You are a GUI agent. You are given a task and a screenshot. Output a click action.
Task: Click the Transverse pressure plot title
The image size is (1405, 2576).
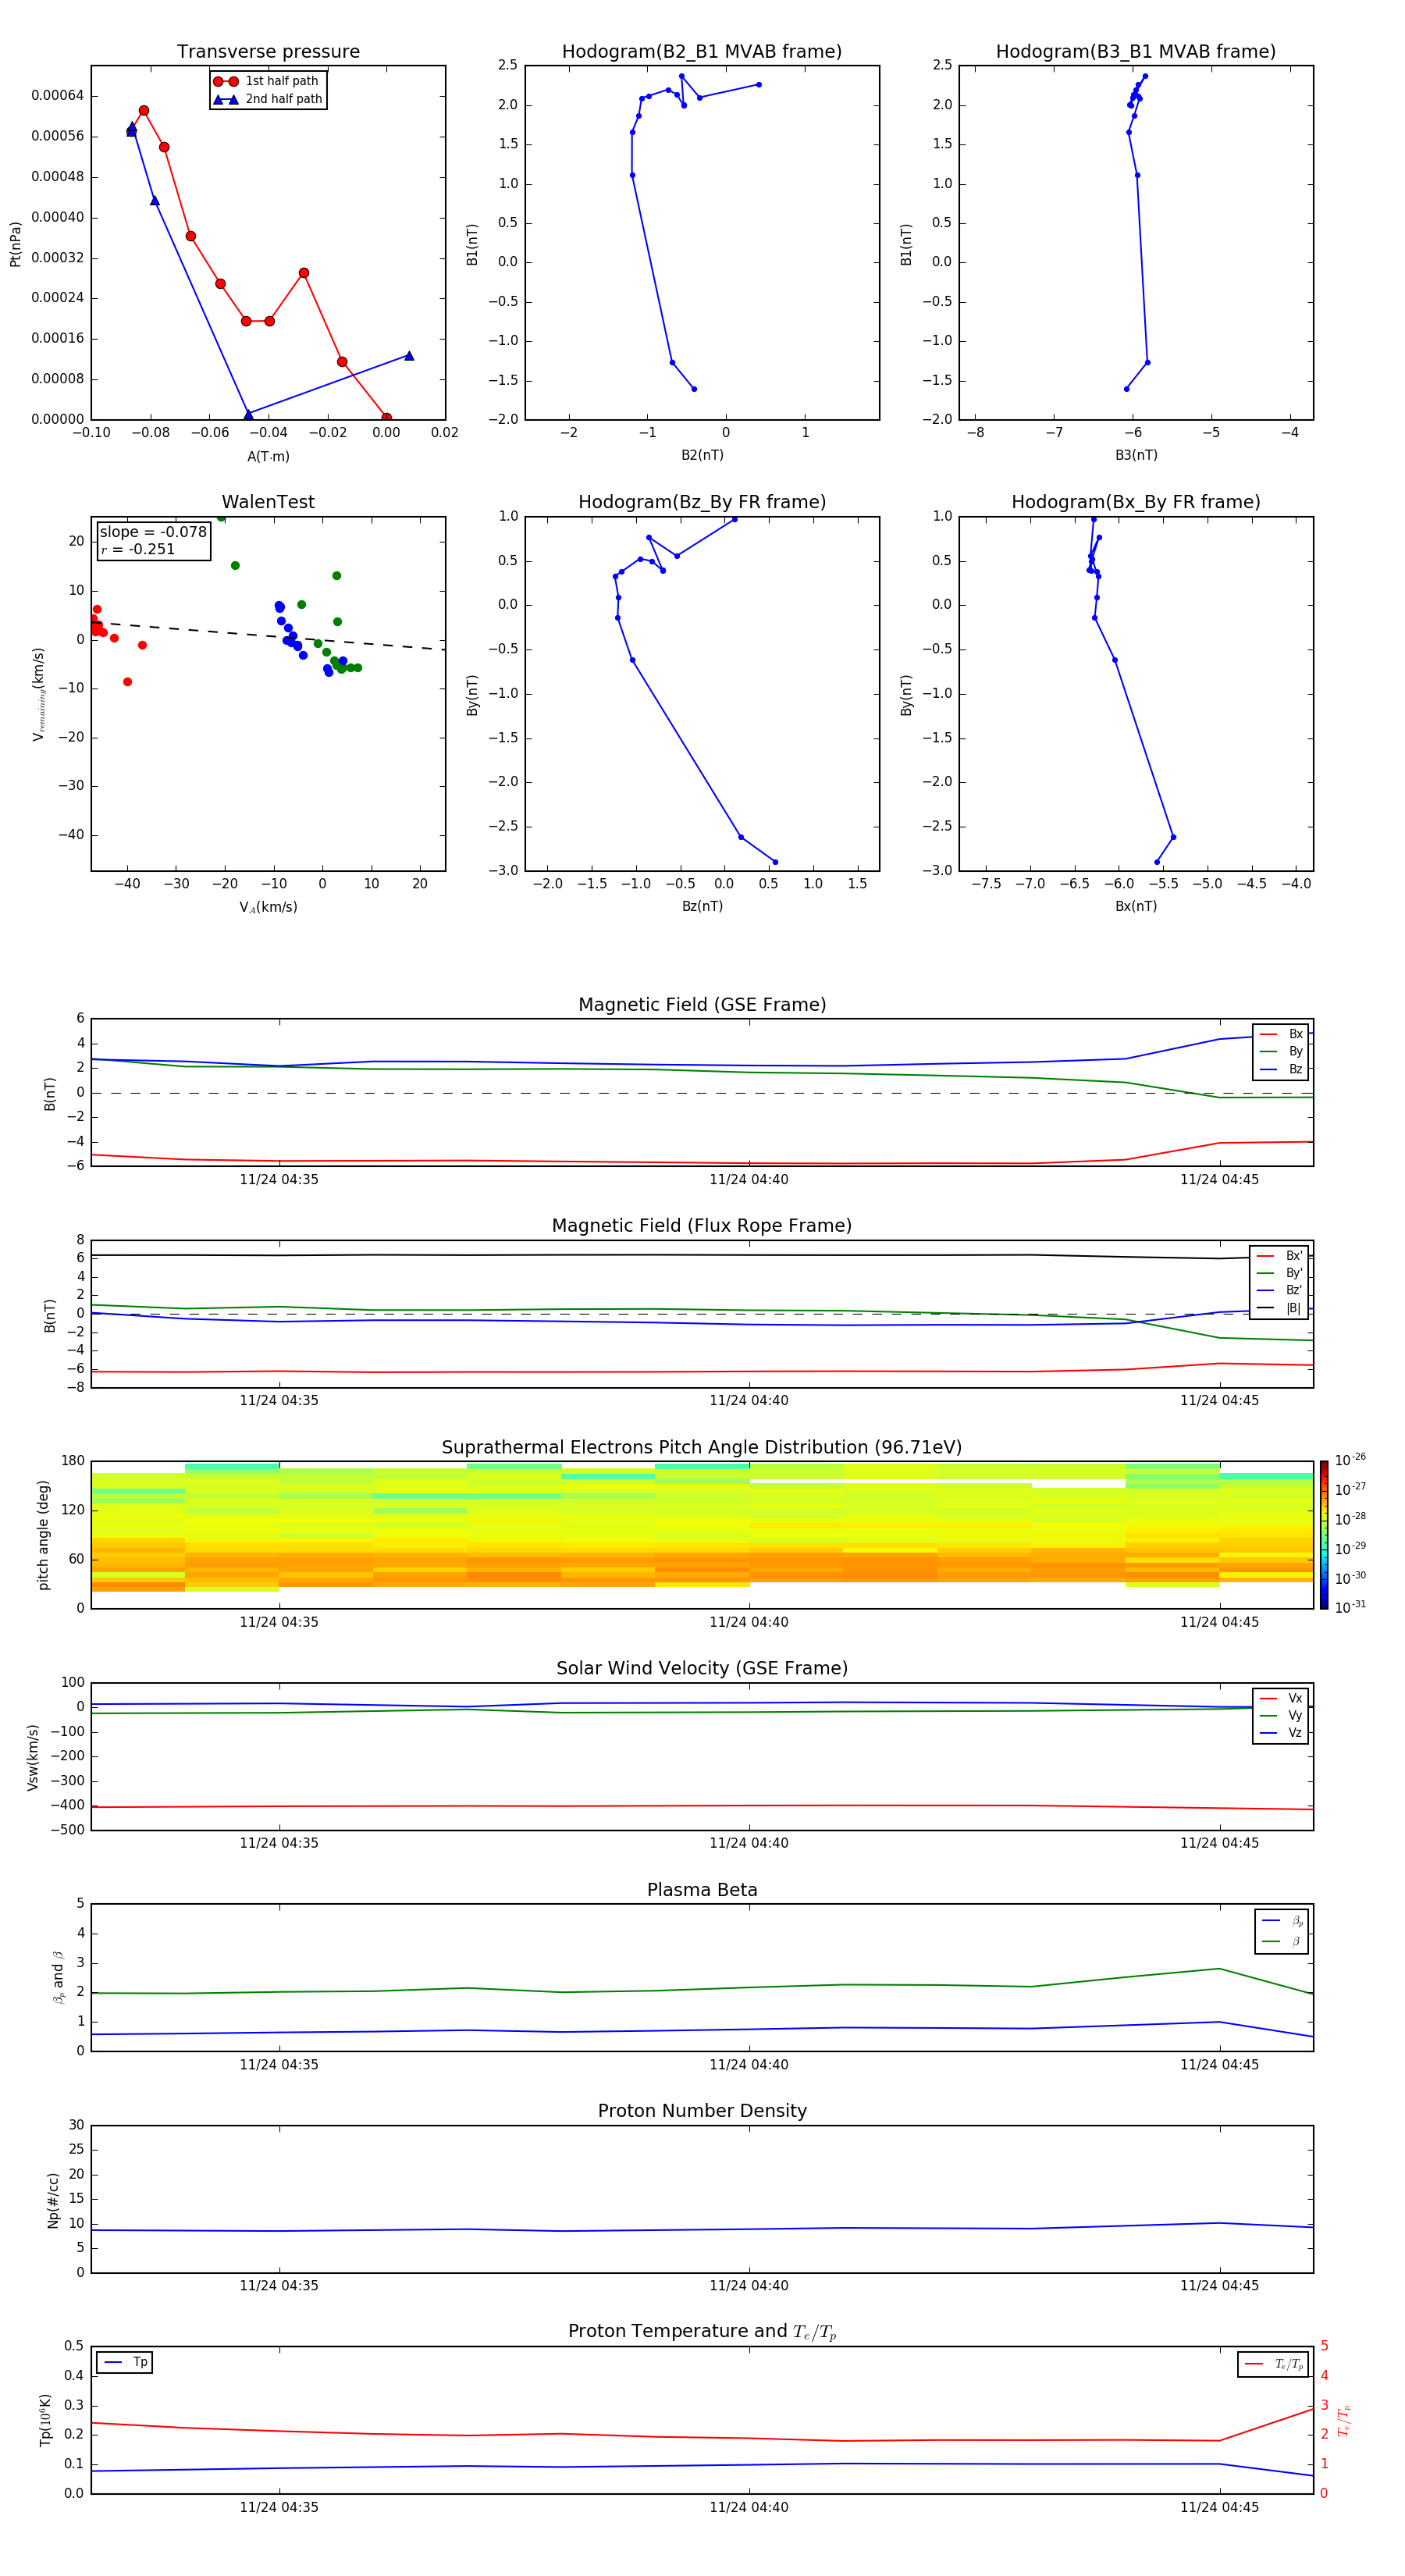268,51
